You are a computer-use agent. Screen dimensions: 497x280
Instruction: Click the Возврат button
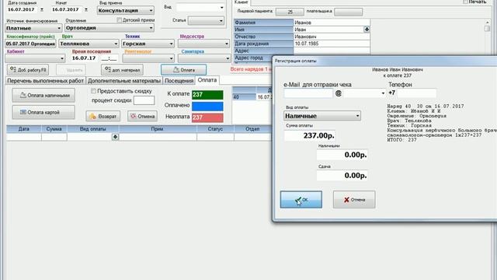tap(103, 116)
